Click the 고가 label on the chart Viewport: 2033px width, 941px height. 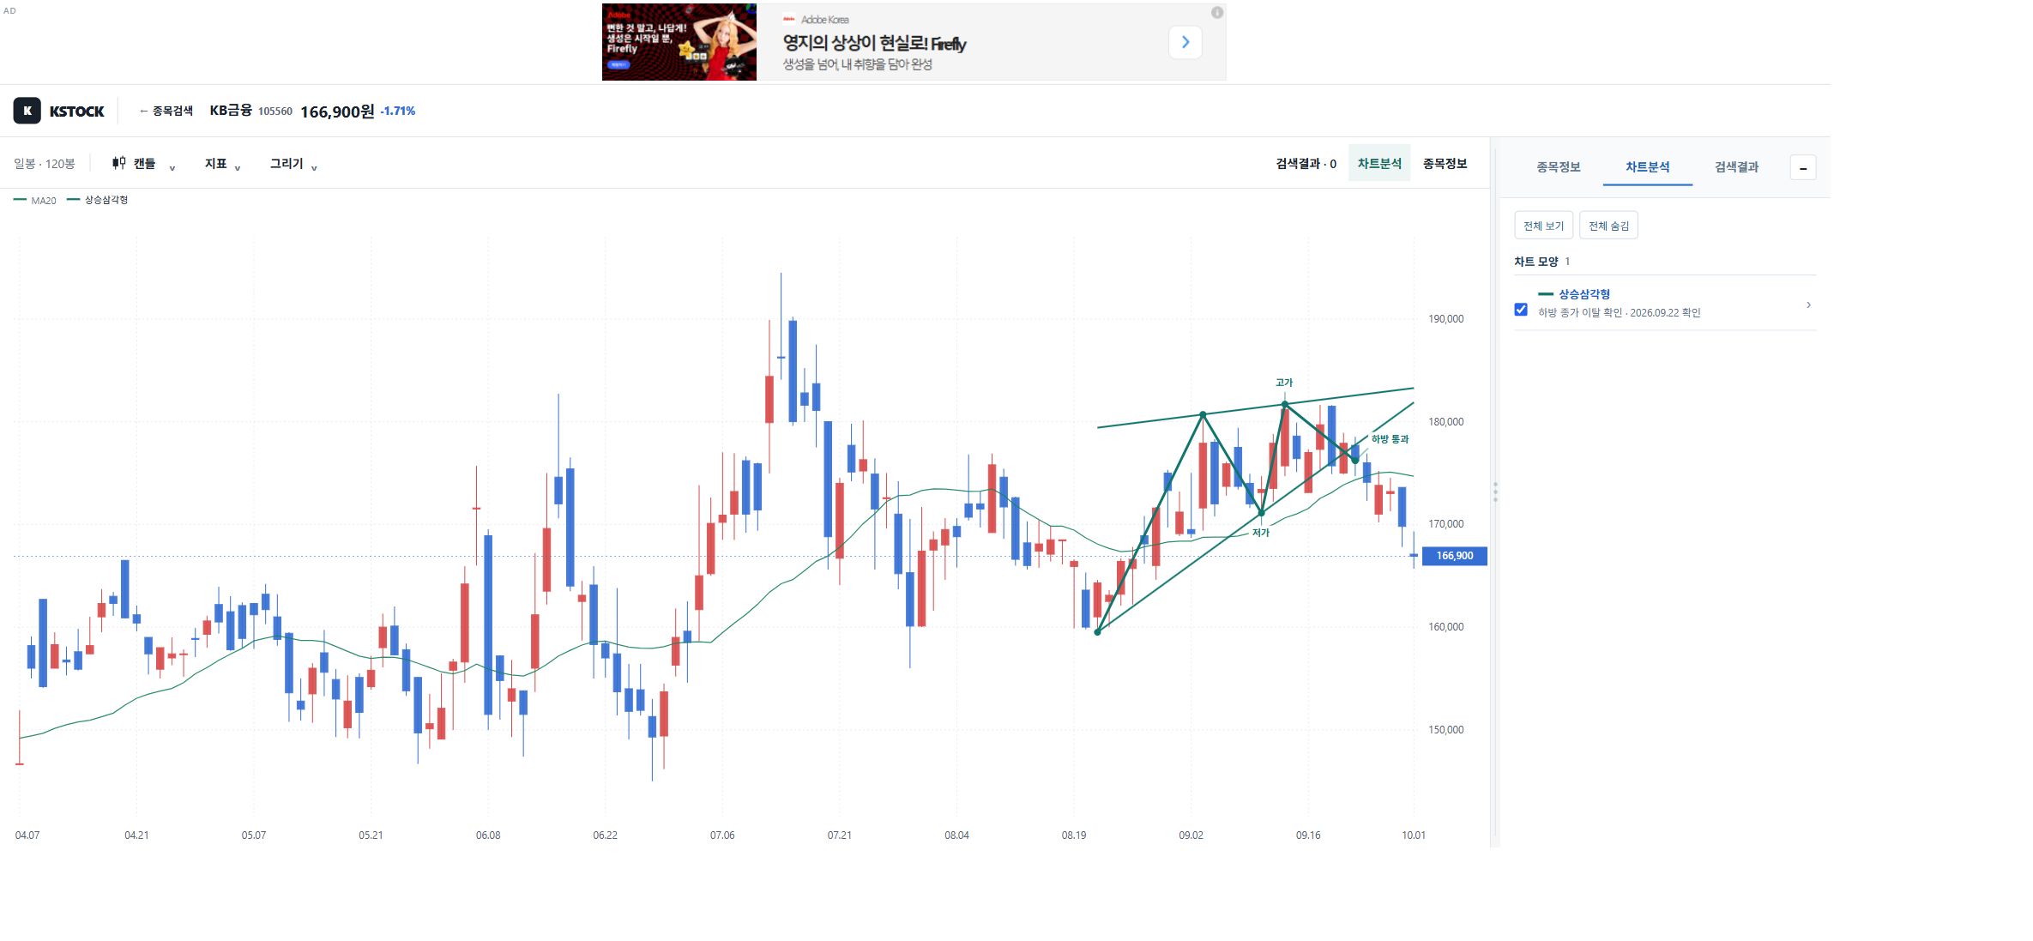(x=1283, y=383)
